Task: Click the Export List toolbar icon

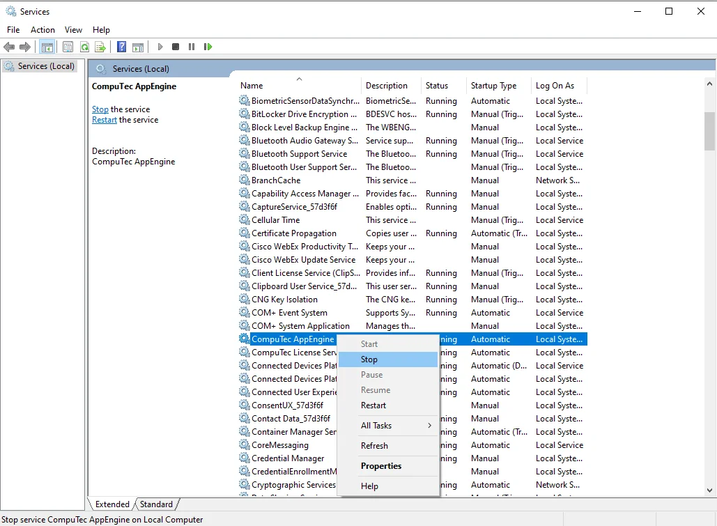Action: click(100, 47)
